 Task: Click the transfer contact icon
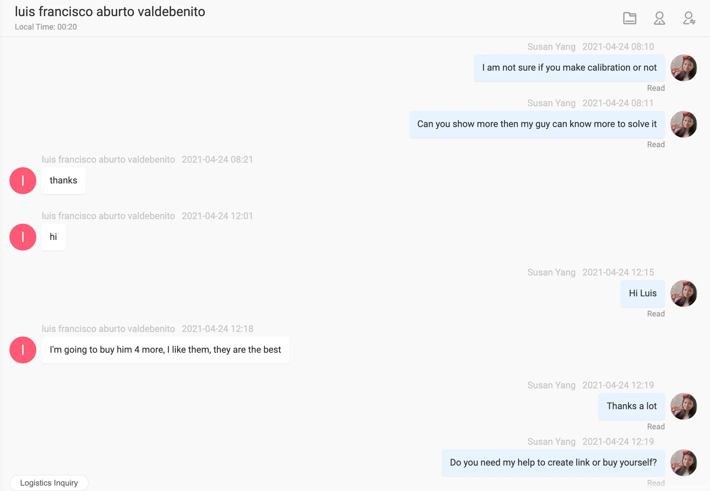pos(689,18)
